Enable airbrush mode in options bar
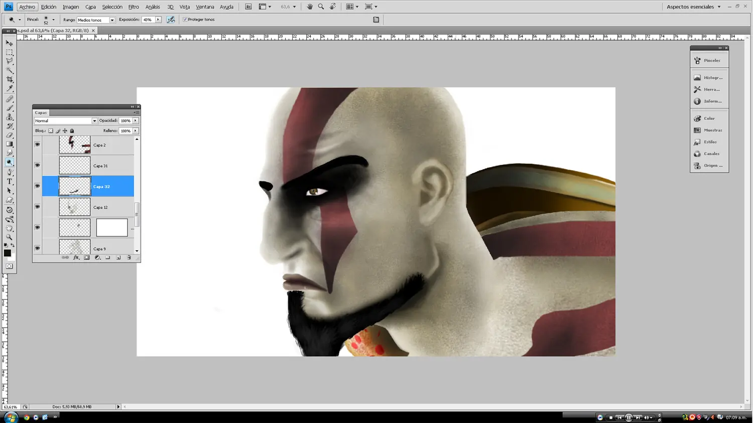The height and width of the screenshot is (423, 753). 171,20
